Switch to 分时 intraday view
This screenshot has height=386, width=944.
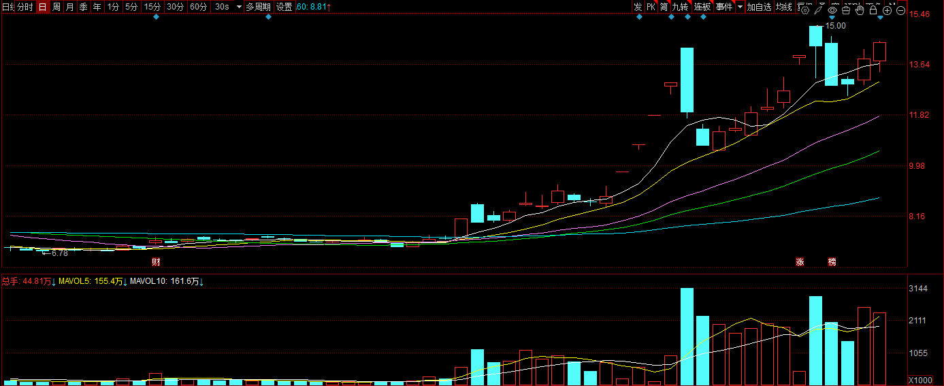pos(25,7)
